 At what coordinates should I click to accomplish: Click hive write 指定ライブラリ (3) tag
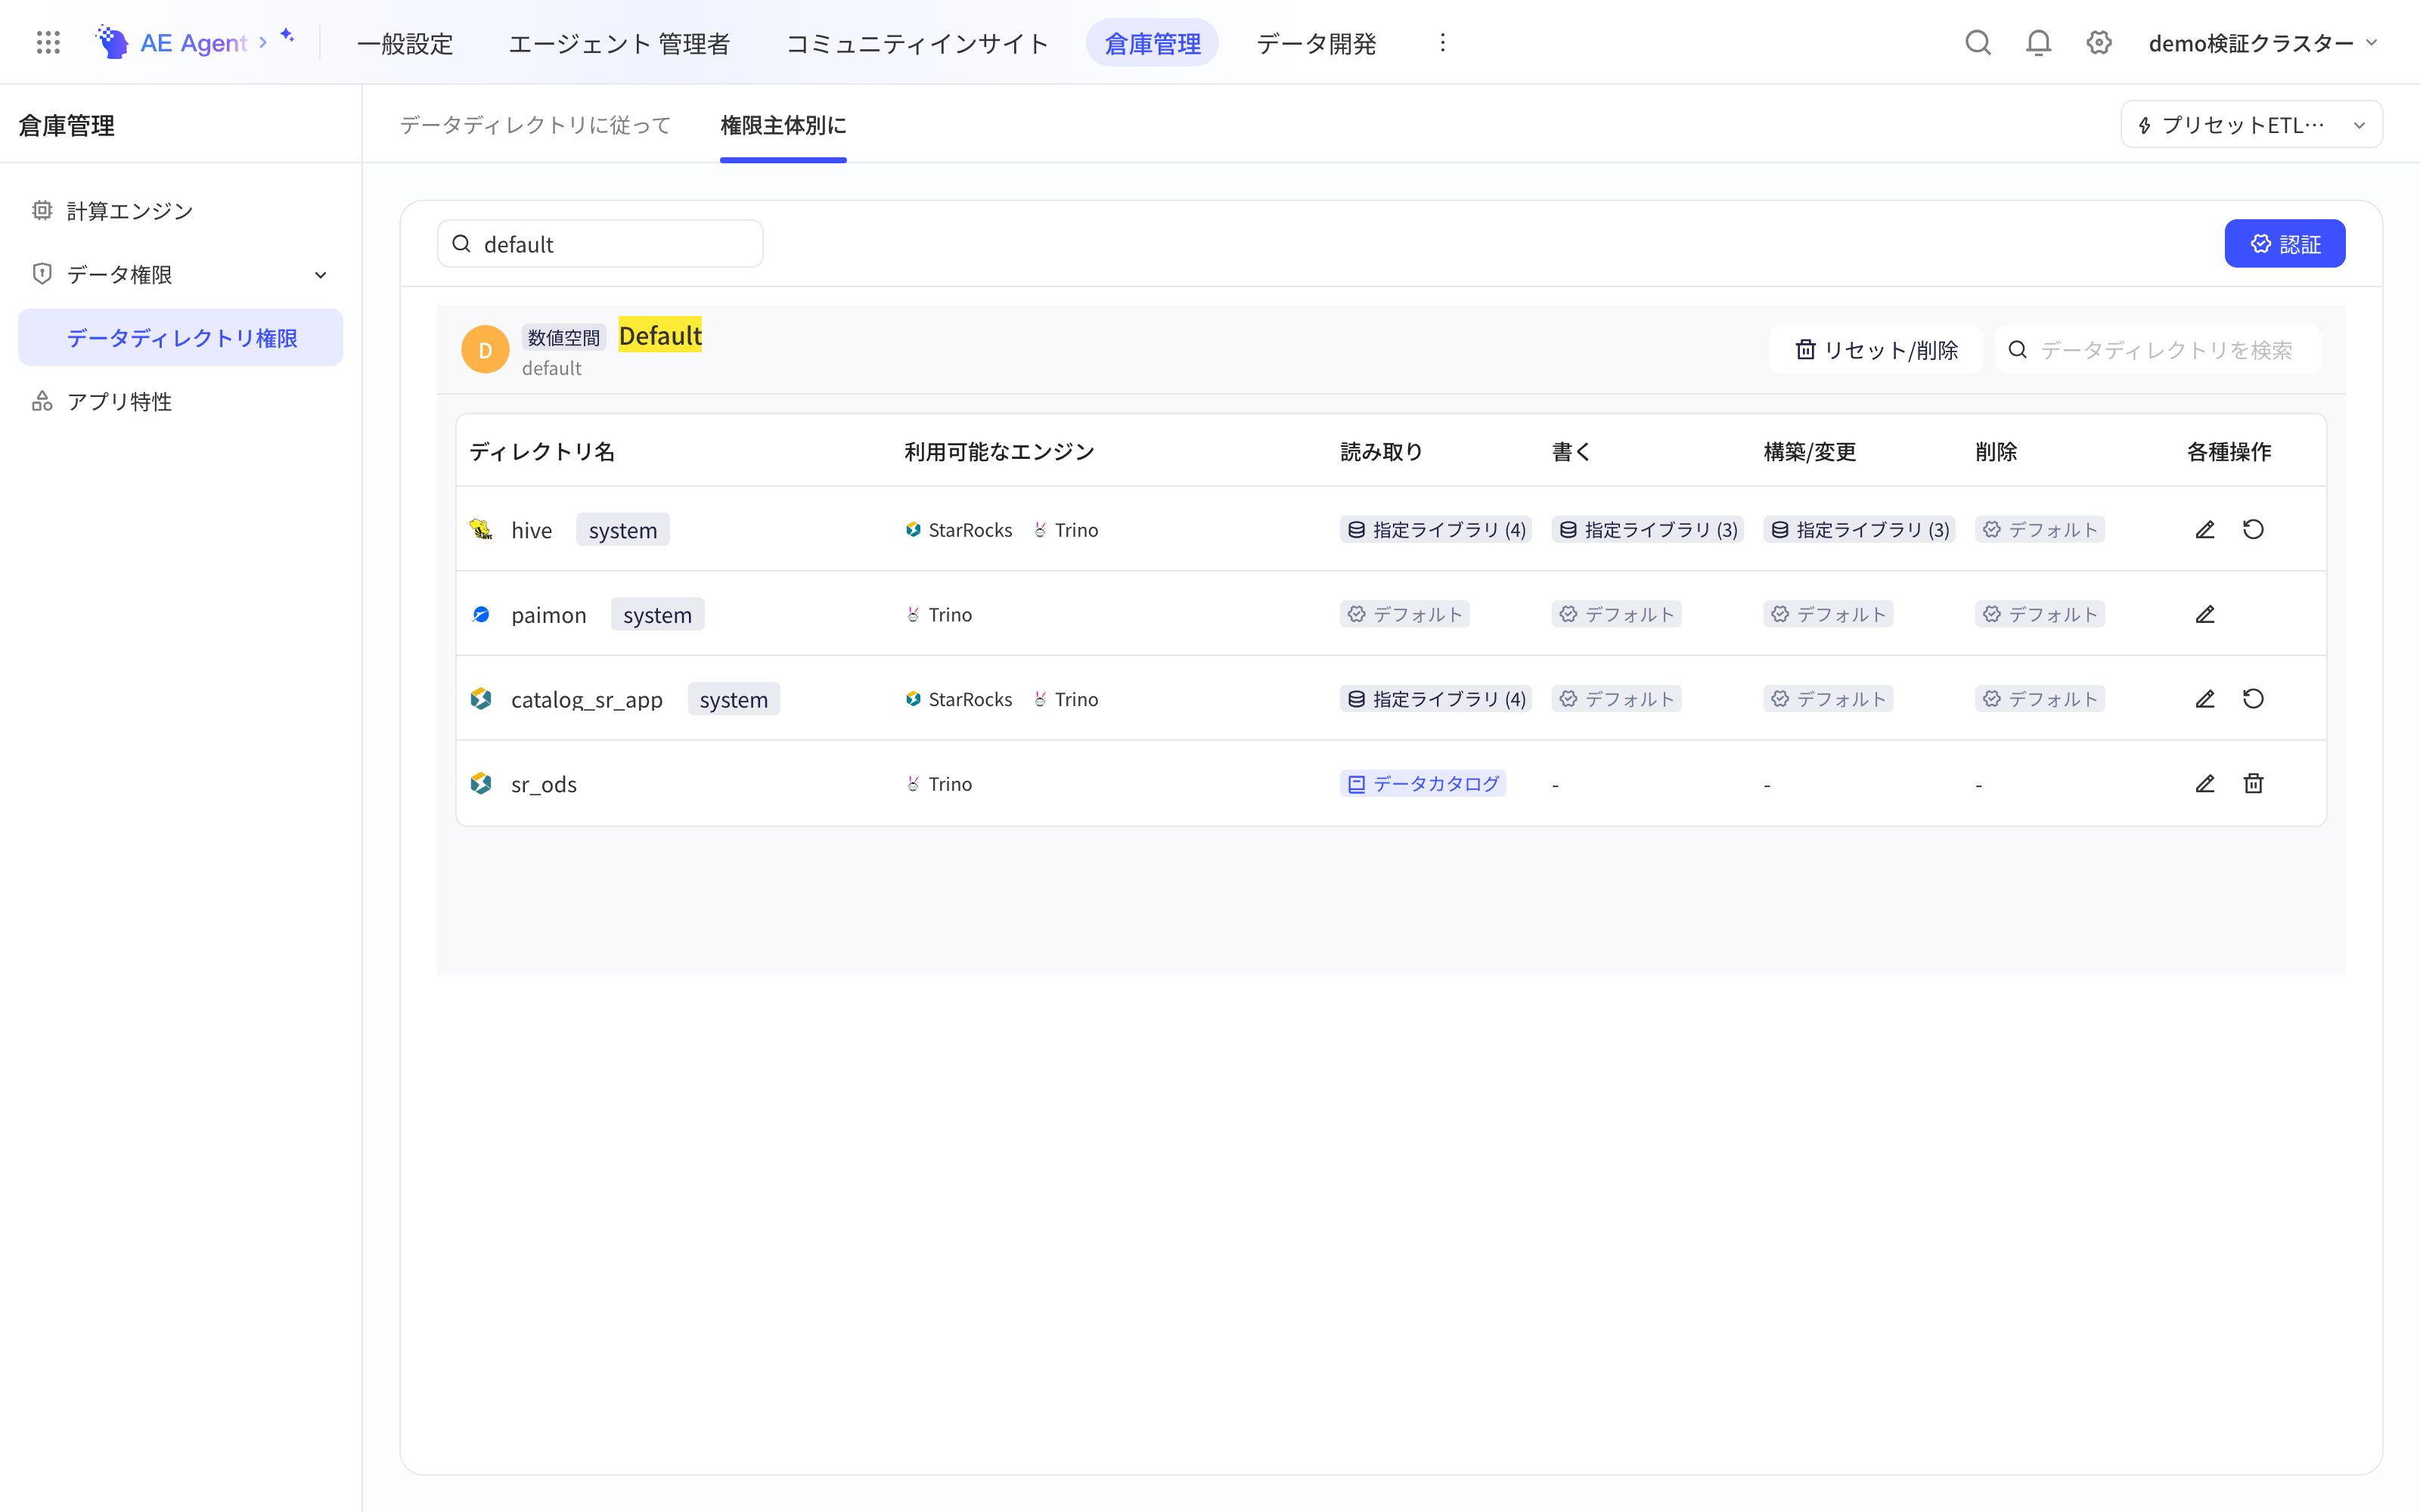1647,529
